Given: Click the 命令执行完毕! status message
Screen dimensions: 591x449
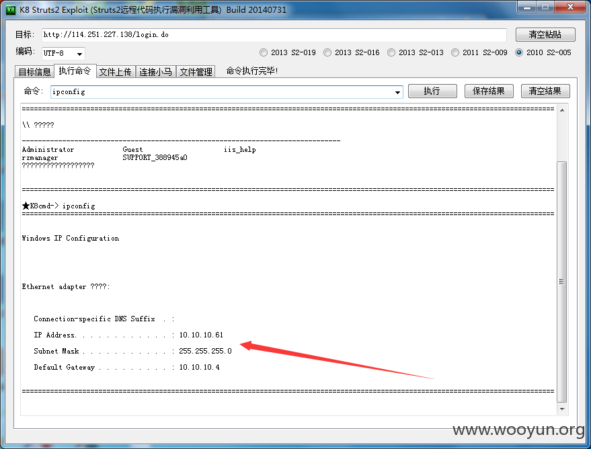Looking at the screenshot, I should coord(251,71).
